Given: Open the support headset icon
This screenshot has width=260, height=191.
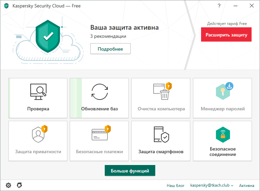Looking at the screenshot, I should 20,185.
